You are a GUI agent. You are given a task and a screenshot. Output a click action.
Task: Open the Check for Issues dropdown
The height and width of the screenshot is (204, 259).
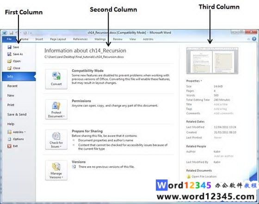click(x=56, y=139)
